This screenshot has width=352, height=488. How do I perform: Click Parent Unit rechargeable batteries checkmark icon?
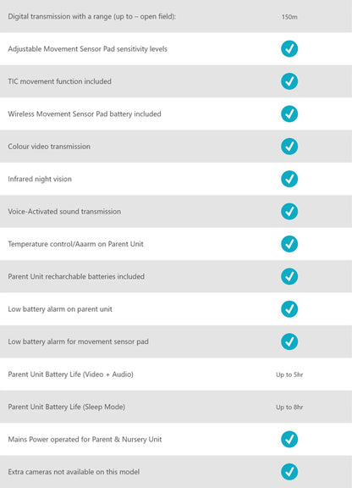tap(289, 276)
